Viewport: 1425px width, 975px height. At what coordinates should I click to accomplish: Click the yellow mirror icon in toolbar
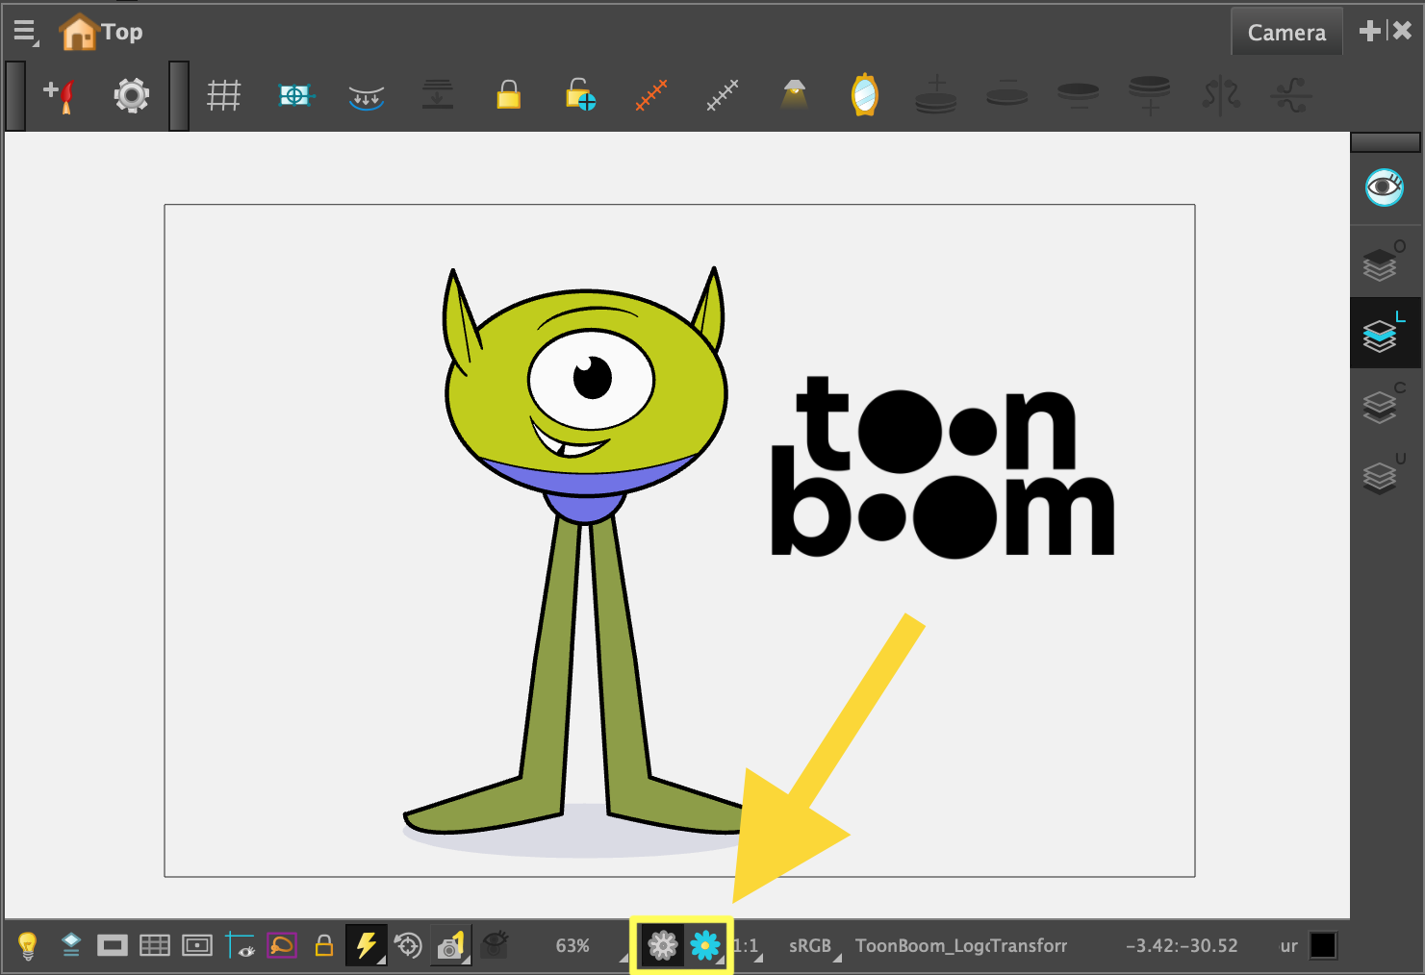coord(864,95)
